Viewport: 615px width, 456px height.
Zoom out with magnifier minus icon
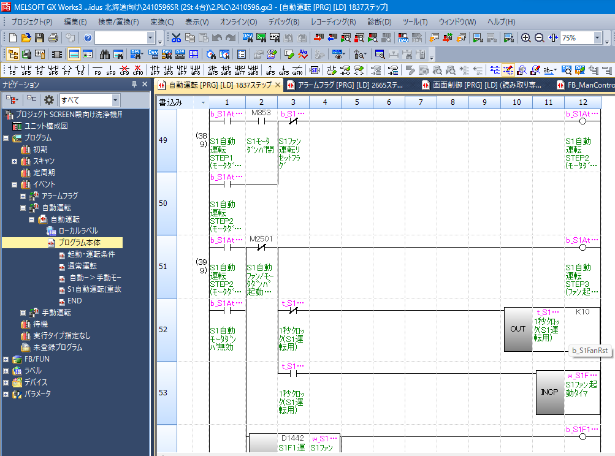(x=540, y=37)
